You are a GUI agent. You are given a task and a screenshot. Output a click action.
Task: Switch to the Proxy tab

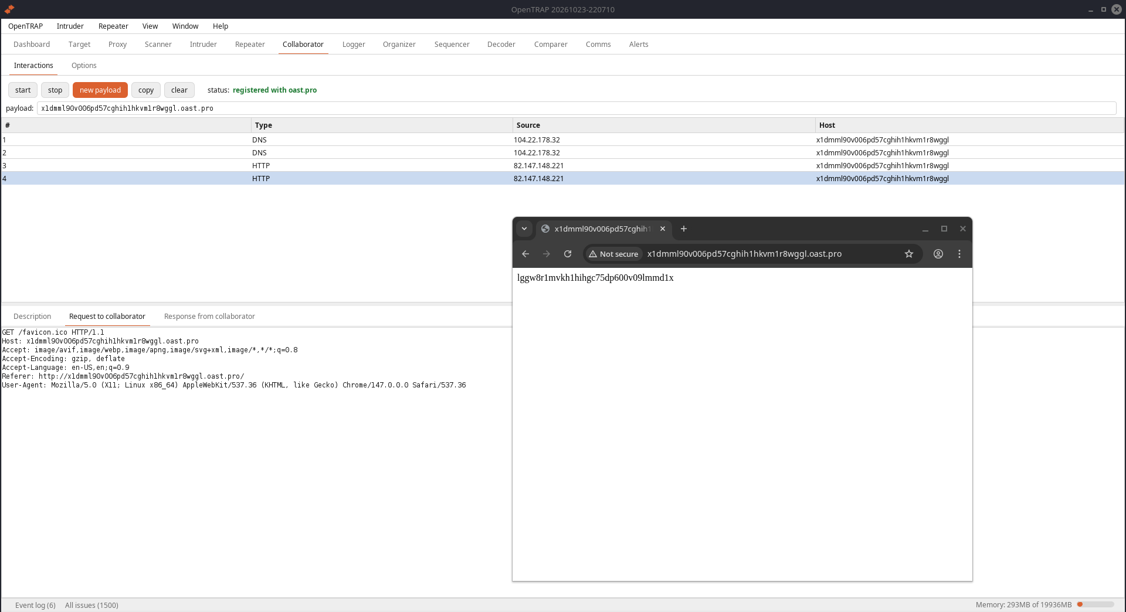pyautogui.click(x=117, y=44)
